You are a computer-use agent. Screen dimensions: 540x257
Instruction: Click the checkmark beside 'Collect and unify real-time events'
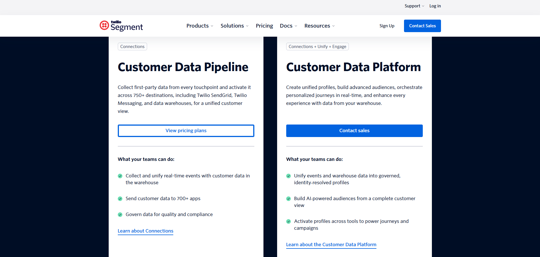[x=120, y=176]
